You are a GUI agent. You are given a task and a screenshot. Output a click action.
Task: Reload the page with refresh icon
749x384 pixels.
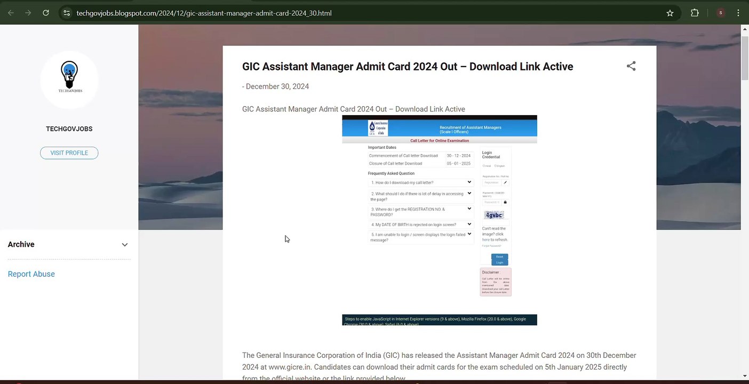point(46,13)
